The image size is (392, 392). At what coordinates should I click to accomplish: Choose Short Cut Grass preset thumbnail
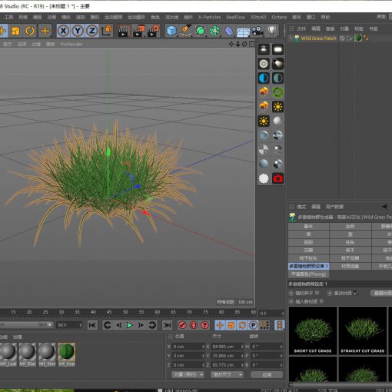[313, 331]
